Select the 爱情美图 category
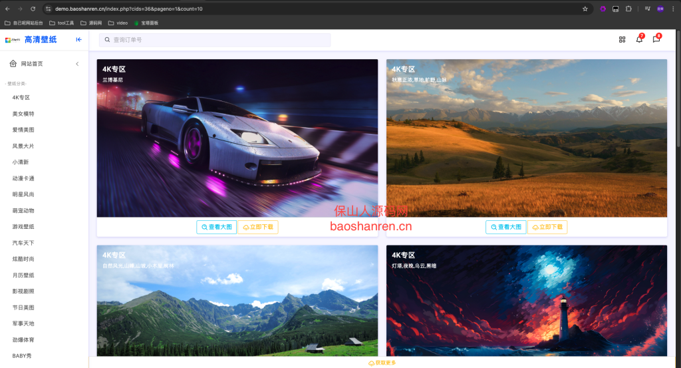Screen dimensions: 681x368 (23, 130)
